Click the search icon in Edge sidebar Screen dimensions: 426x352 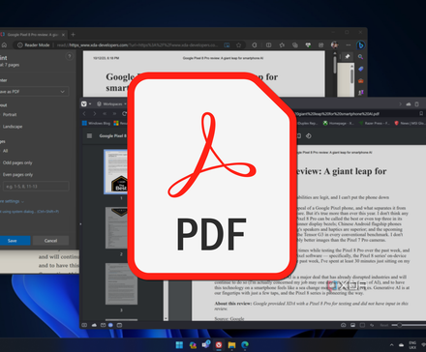[360, 57]
